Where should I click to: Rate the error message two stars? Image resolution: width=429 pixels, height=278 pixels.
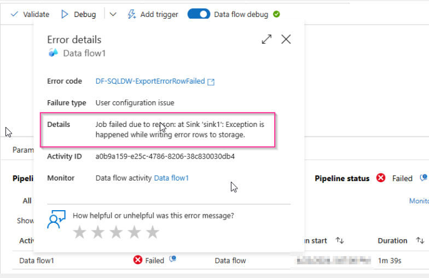click(97, 232)
